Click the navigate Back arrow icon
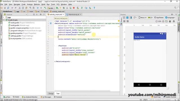This screenshot has width=180, height=101. [38, 8]
